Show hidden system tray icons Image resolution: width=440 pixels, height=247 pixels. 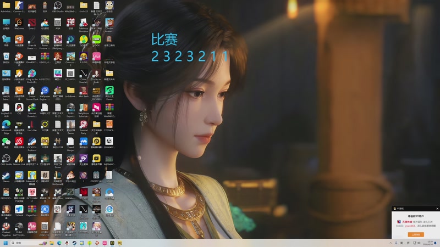click(391, 243)
